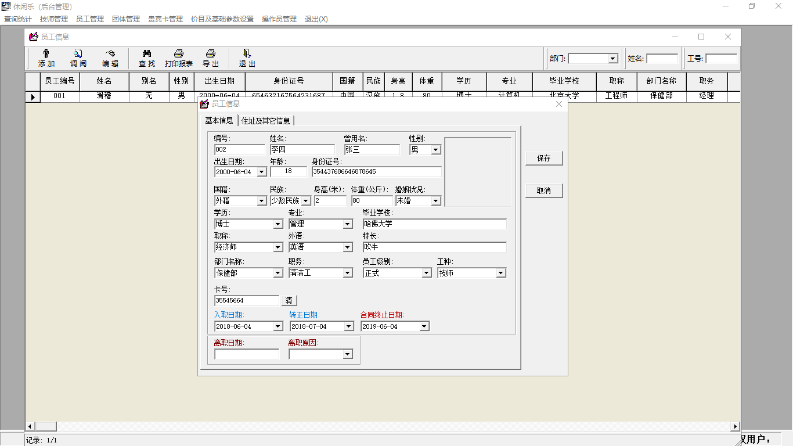The width and height of the screenshot is (793, 446).
Task: Open the 团体管理 menu
Action: [126, 19]
